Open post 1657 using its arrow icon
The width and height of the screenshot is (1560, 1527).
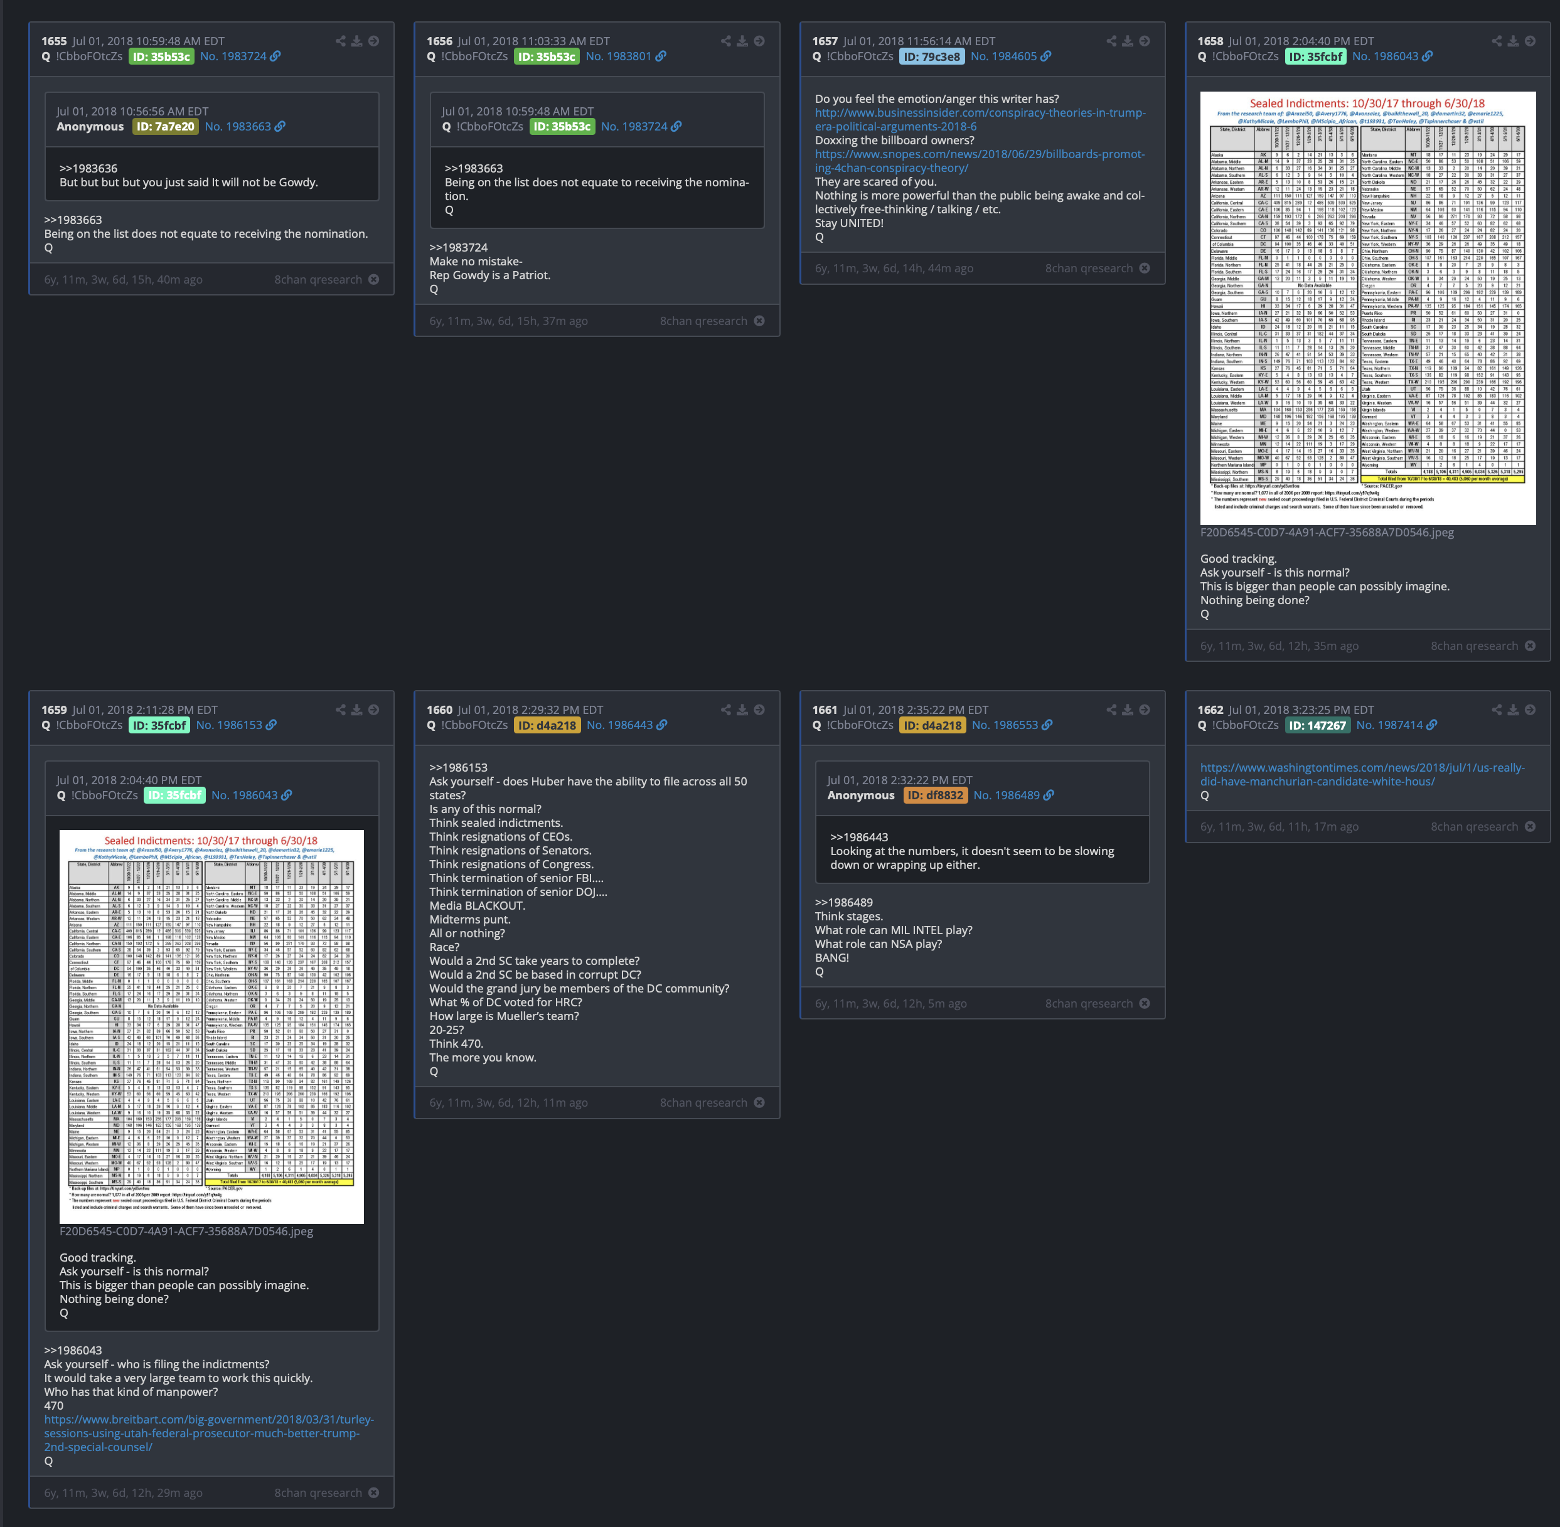(x=1145, y=41)
